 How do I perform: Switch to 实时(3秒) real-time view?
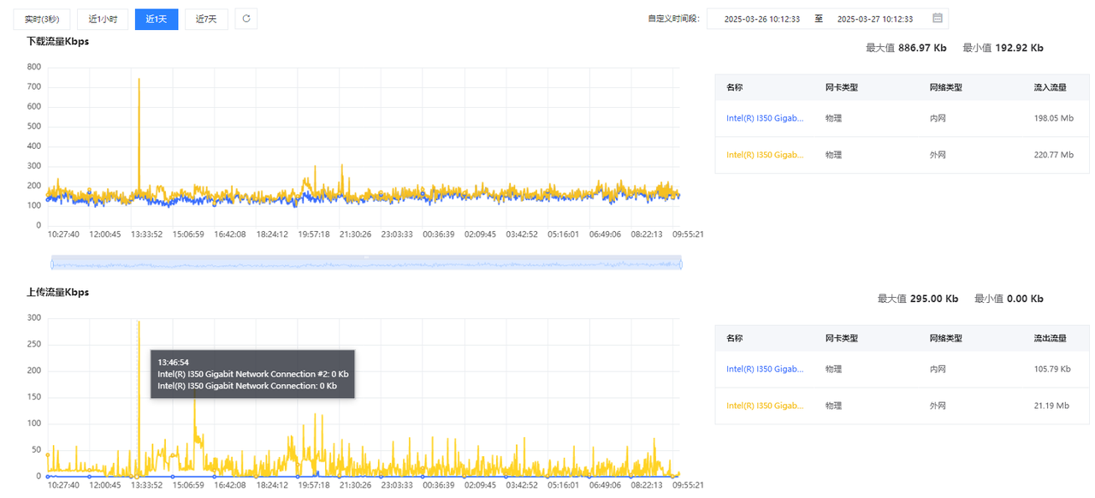(41, 19)
